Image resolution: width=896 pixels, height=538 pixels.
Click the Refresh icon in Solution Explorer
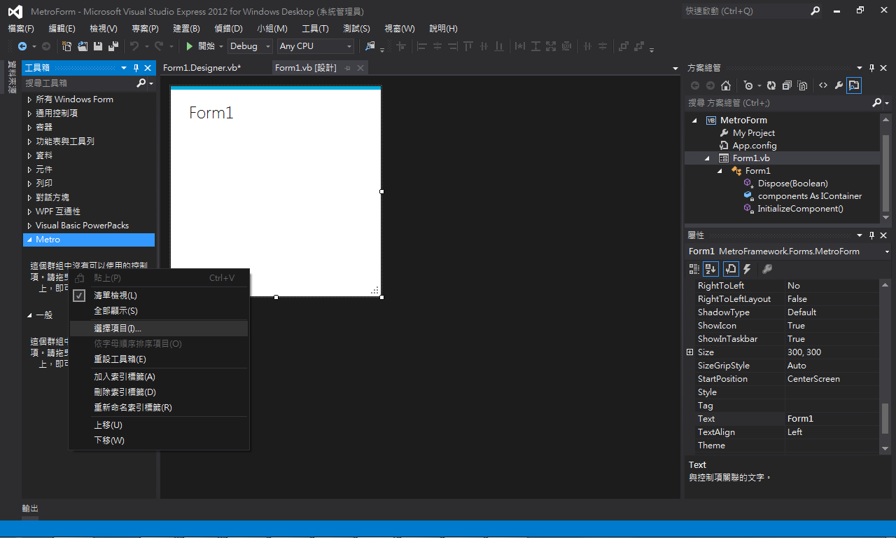tap(771, 85)
